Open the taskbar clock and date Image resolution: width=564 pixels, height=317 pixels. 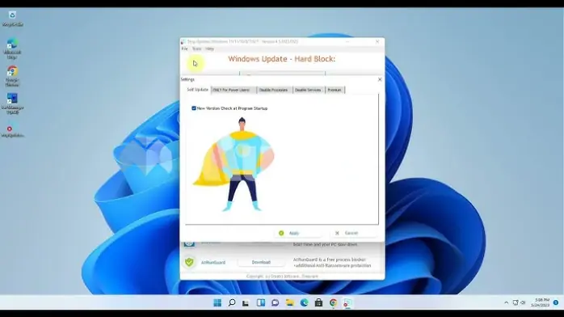click(x=540, y=302)
